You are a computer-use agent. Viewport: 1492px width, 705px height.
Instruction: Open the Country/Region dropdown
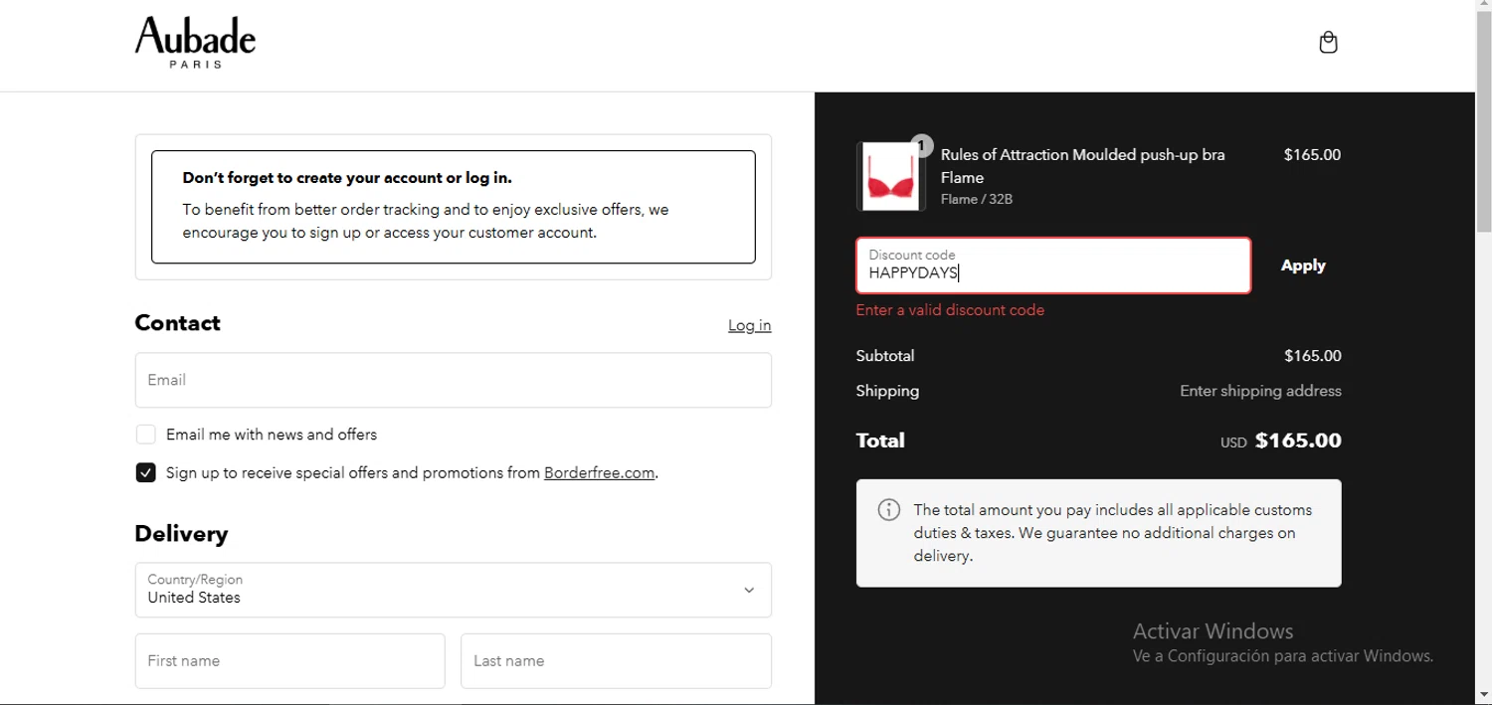[x=454, y=590]
